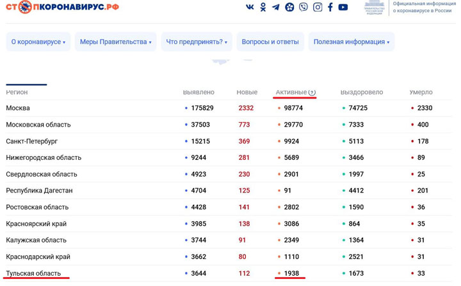The width and height of the screenshot is (461, 286).
Task: Expand the Полезная информация menu
Action: [x=351, y=42]
